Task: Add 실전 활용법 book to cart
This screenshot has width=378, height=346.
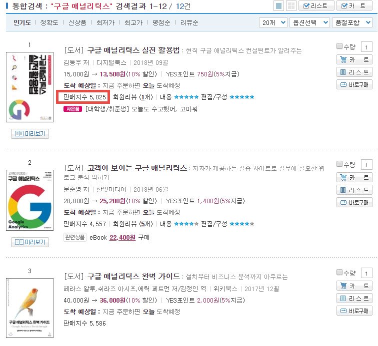Action: 354,59
